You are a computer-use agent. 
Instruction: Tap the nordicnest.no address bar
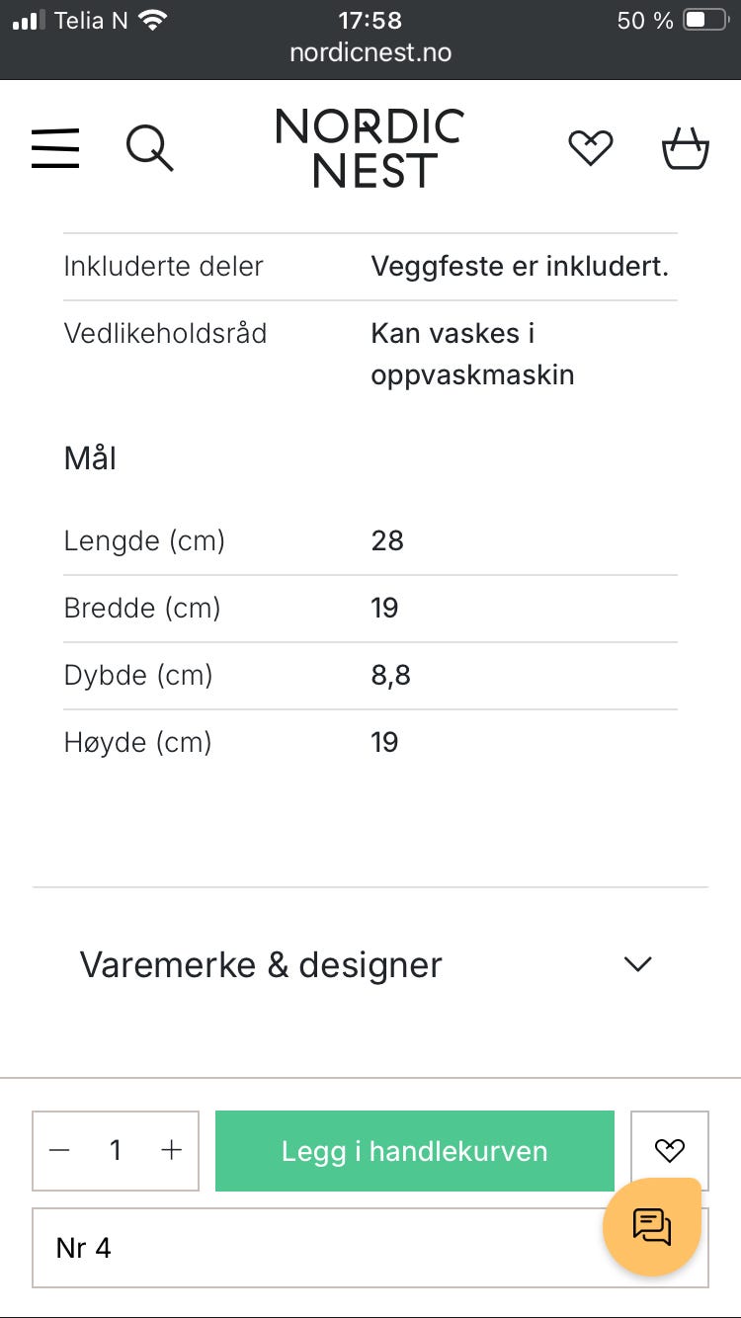click(370, 52)
